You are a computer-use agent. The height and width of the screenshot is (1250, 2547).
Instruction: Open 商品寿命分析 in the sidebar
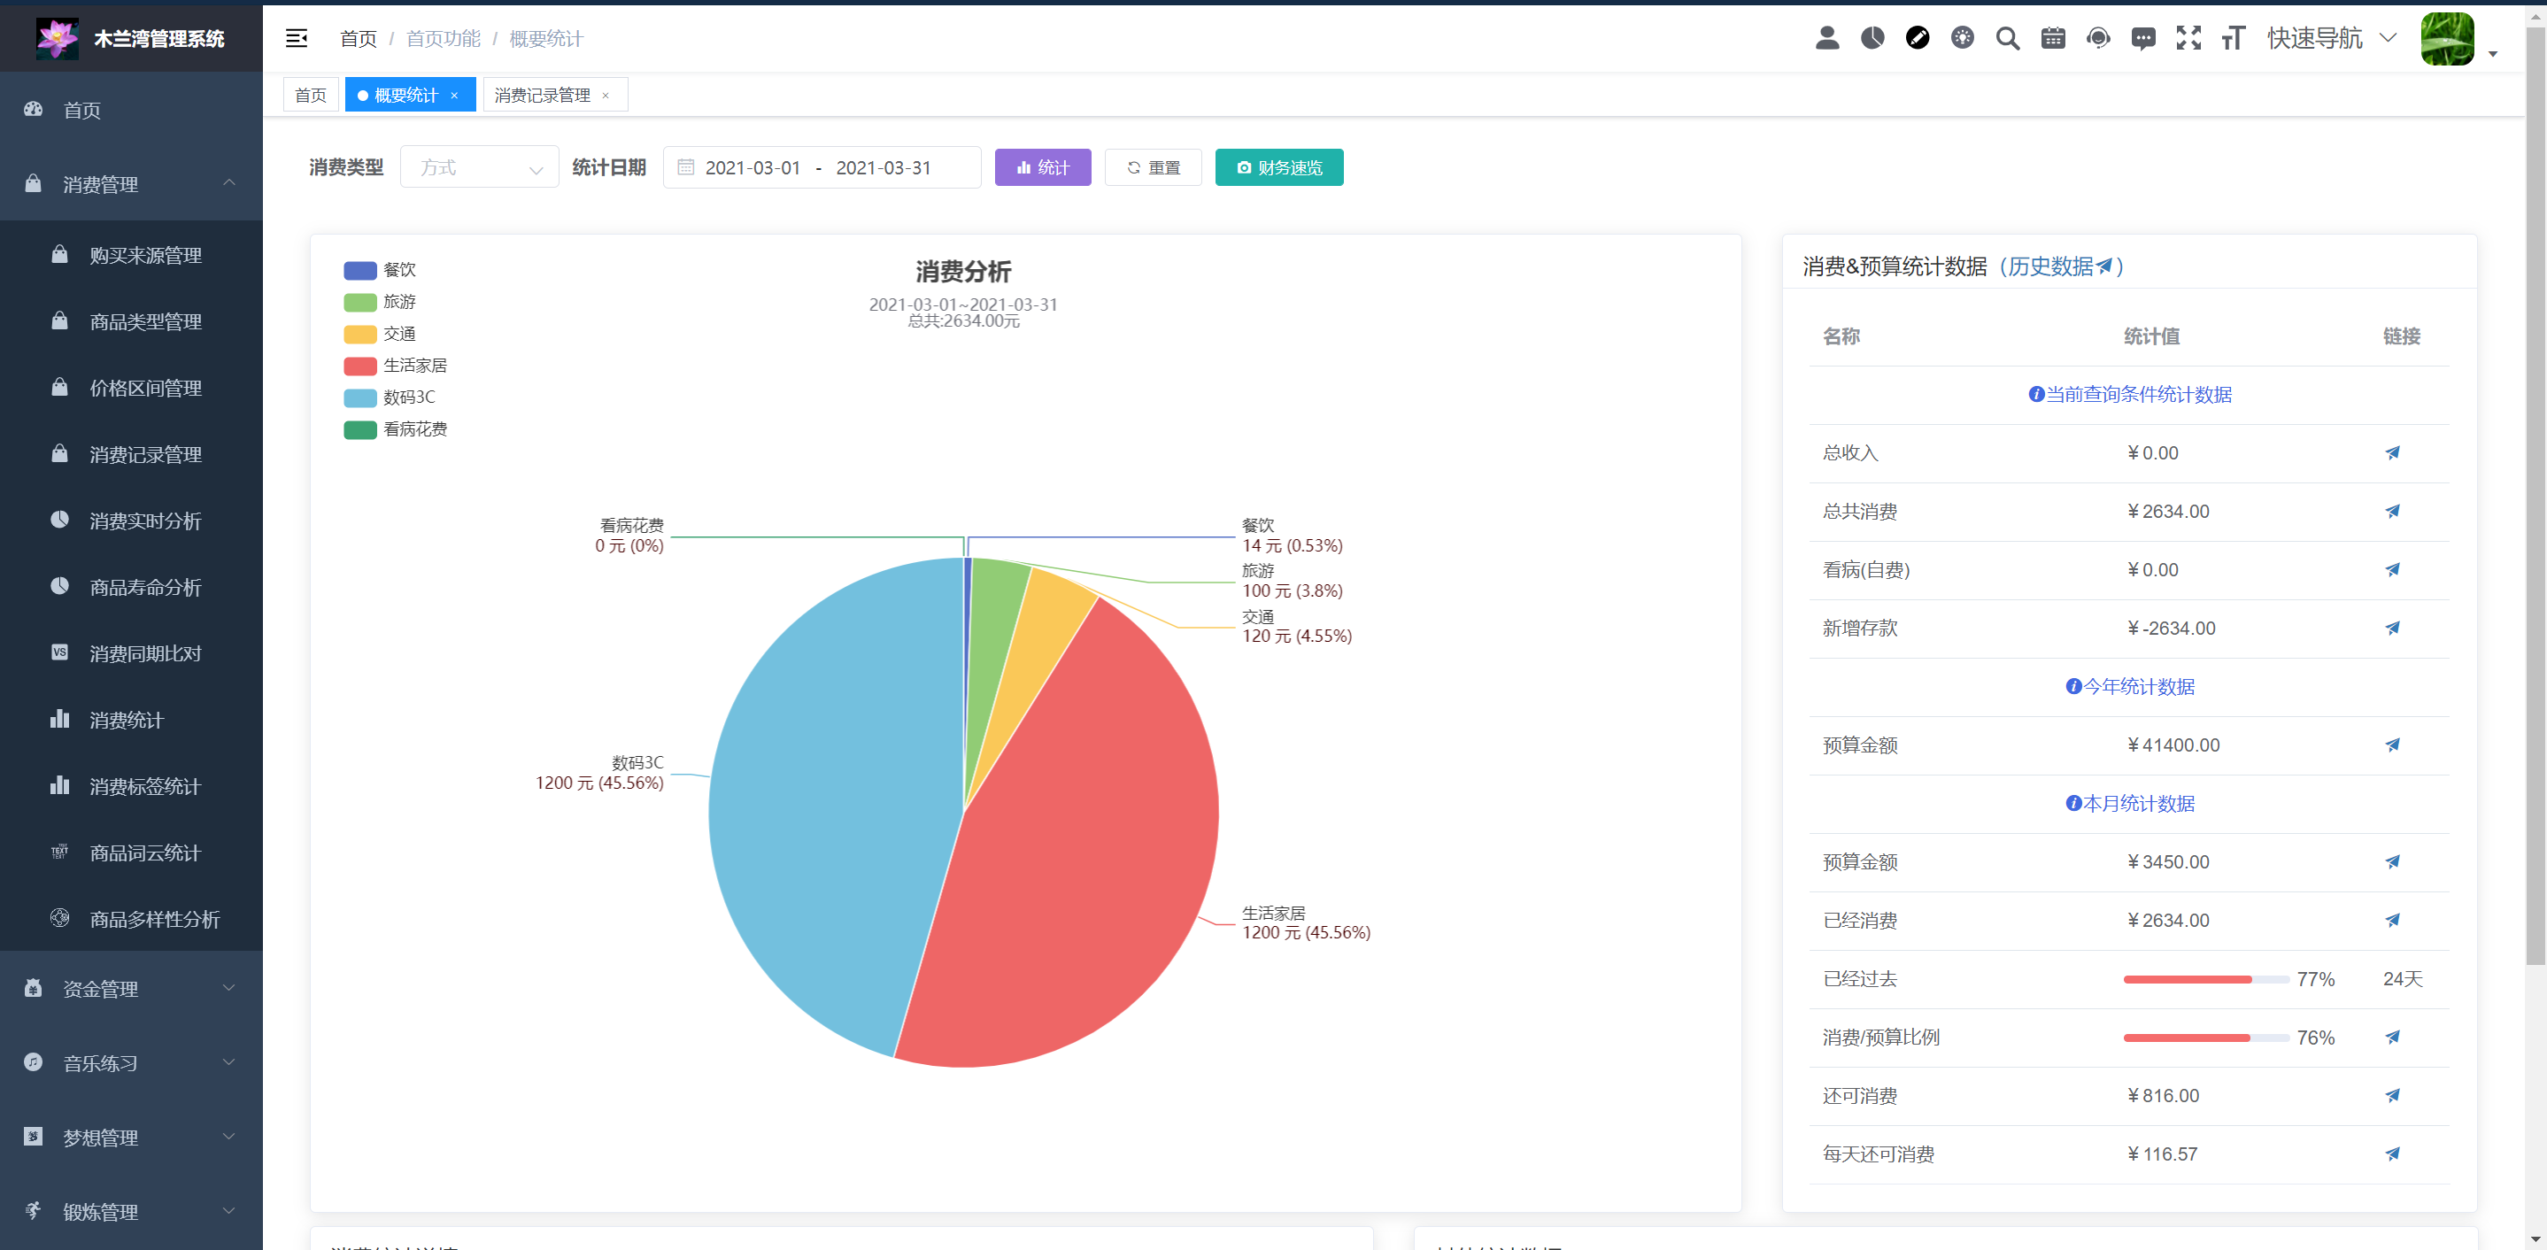(x=132, y=586)
